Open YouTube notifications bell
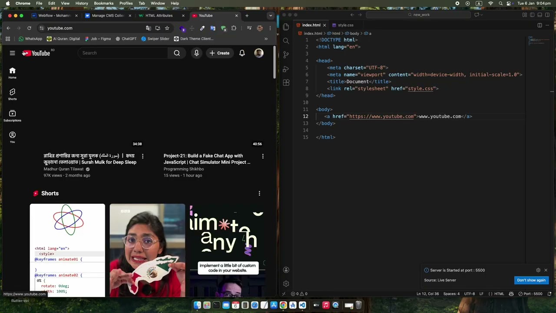 tap(242, 53)
